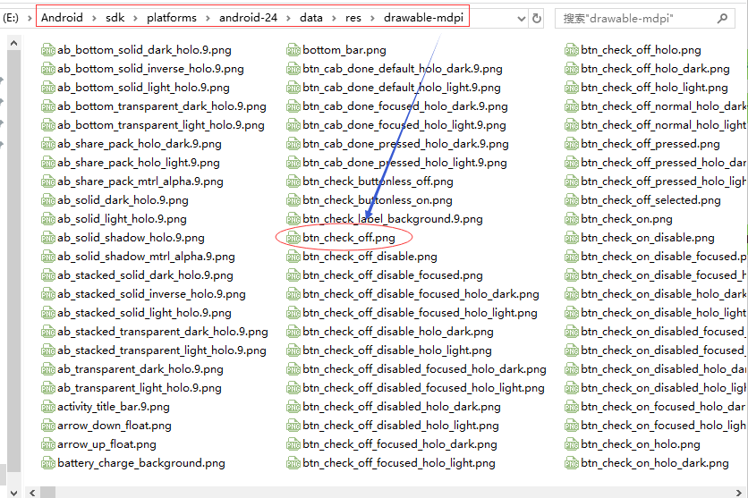Viewport: 748px width, 498px height.
Task: Click the icon of ab_stacked_solid_light_holo.9.png
Action: point(48,313)
